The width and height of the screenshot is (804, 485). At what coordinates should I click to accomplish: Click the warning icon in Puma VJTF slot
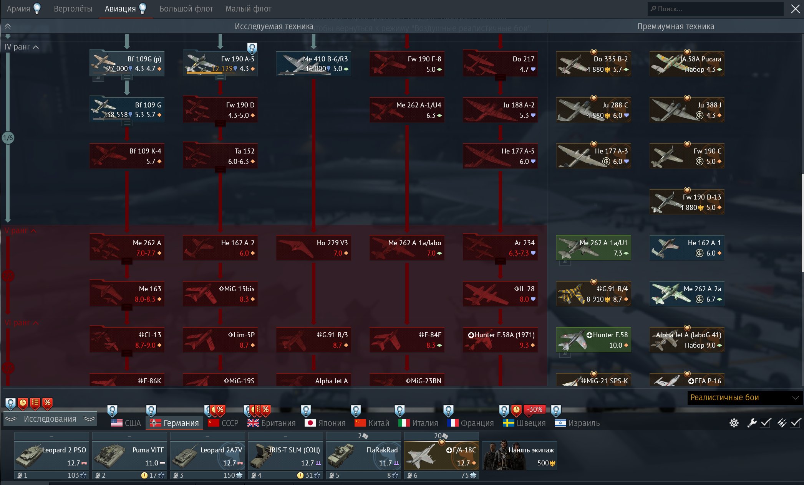[144, 475]
